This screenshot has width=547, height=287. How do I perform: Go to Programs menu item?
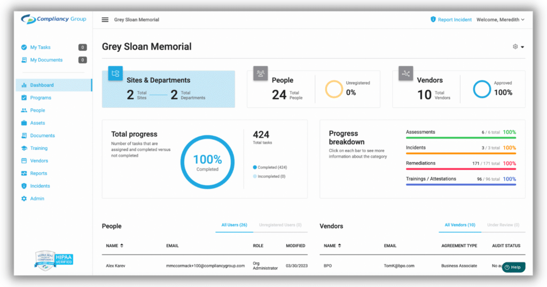click(x=41, y=98)
